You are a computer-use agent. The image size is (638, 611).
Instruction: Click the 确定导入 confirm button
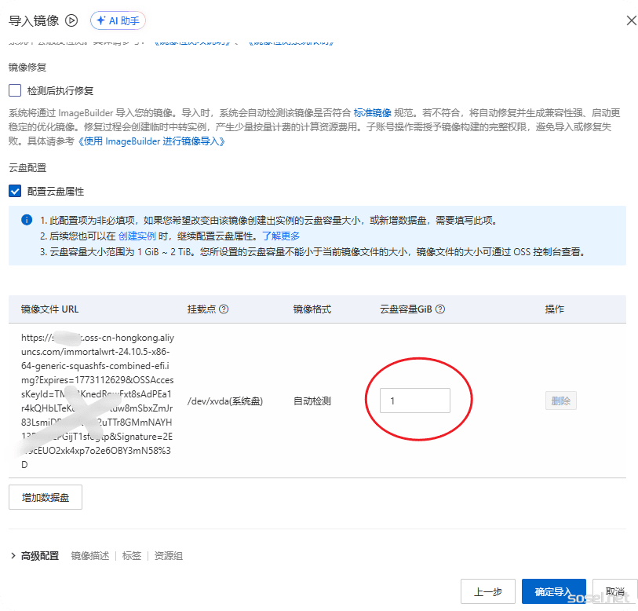553,591
